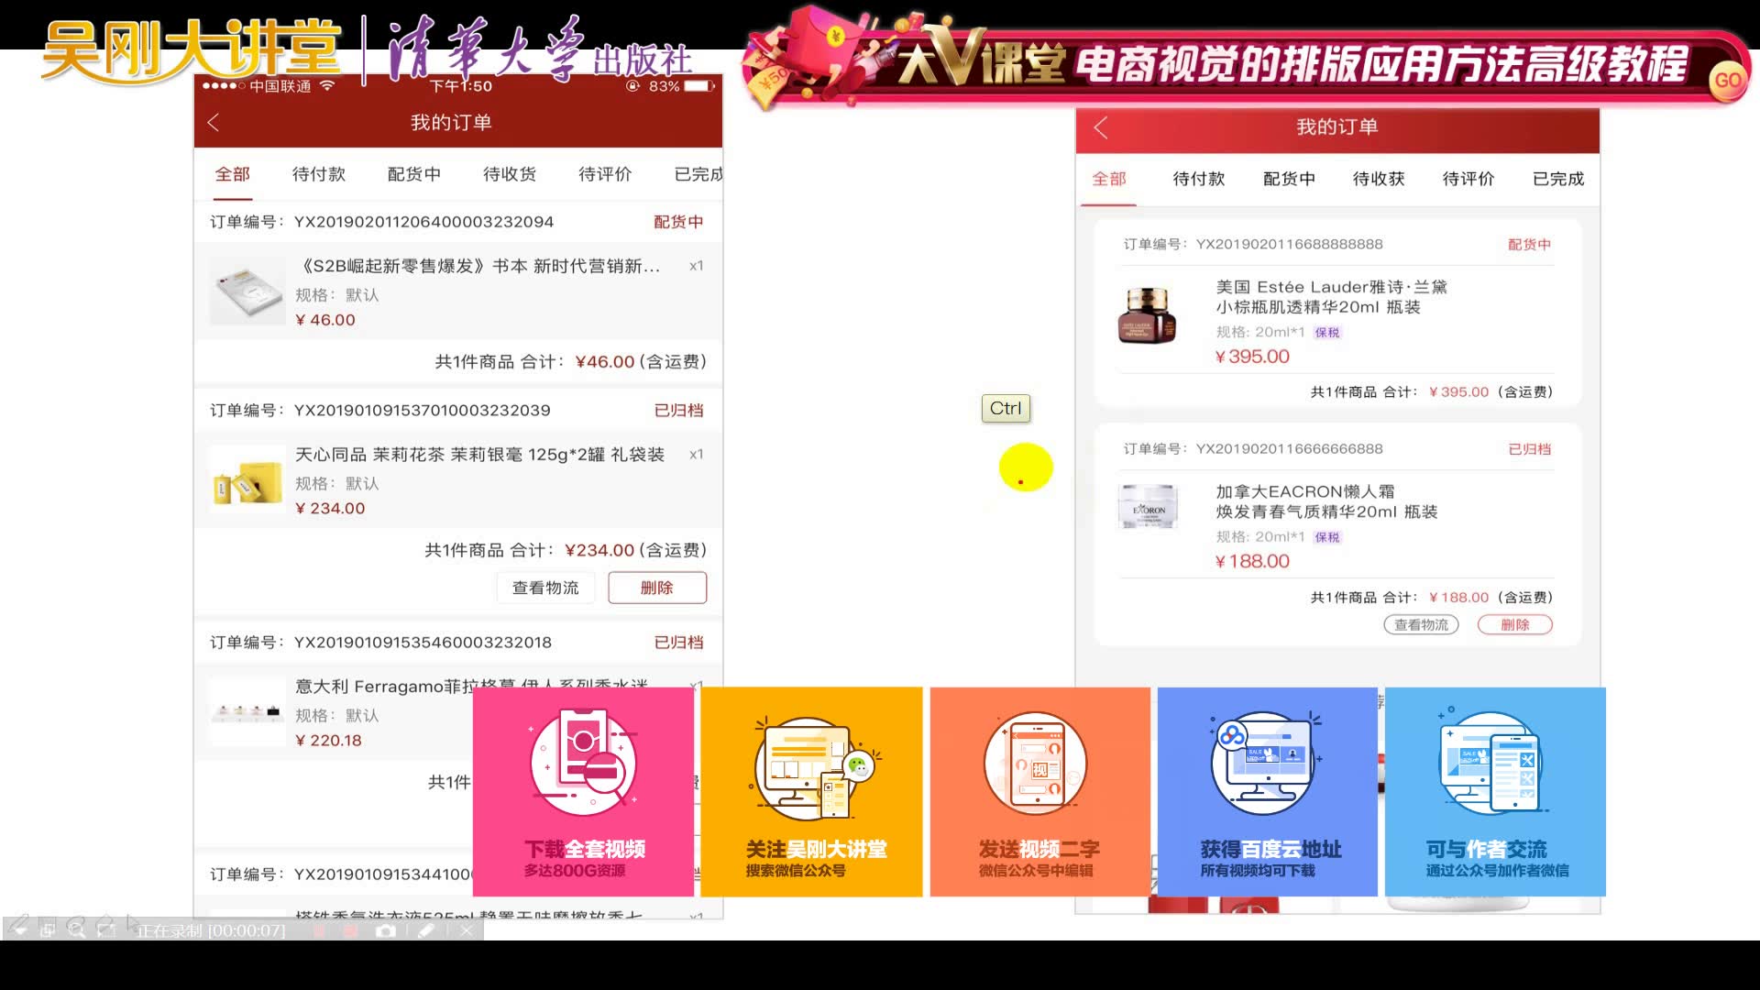
Task: Click the GO button on top banner
Action: click(x=1728, y=80)
